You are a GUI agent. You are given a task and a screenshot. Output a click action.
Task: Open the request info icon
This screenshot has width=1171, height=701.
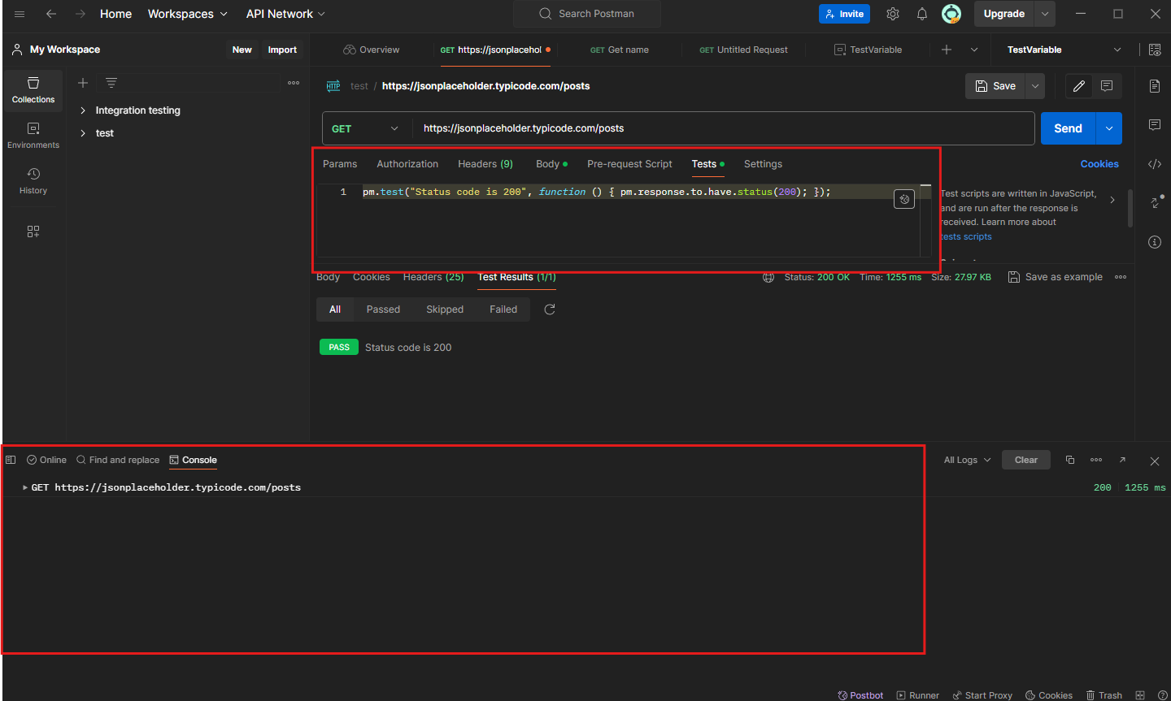(1155, 242)
